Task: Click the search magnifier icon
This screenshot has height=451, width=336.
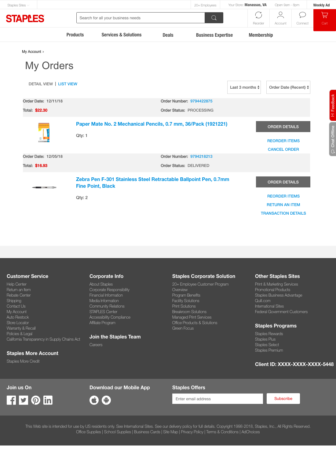Action: pos(214,18)
